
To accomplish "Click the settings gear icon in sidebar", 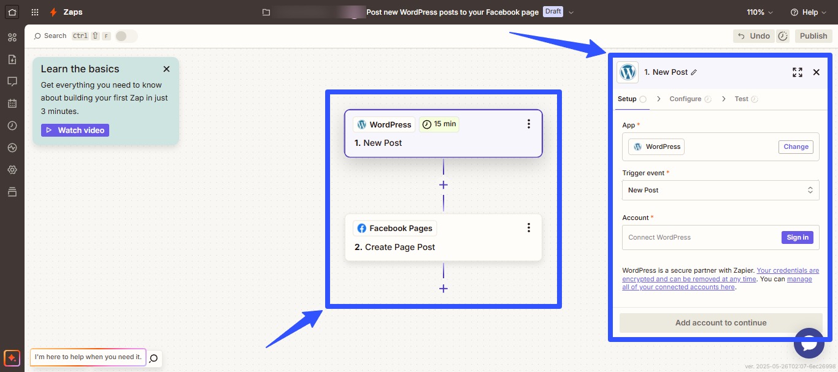I will pyautogui.click(x=12, y=170).
